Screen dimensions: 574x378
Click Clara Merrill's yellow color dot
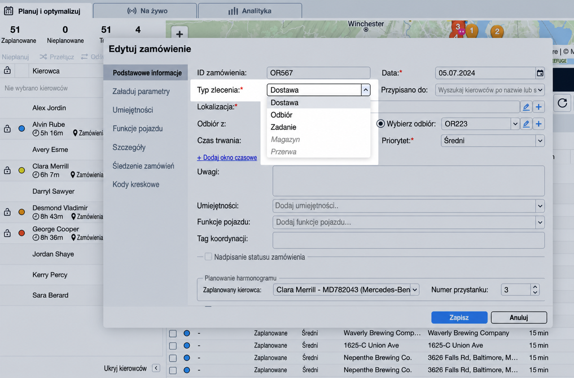(x=22, y=170)
